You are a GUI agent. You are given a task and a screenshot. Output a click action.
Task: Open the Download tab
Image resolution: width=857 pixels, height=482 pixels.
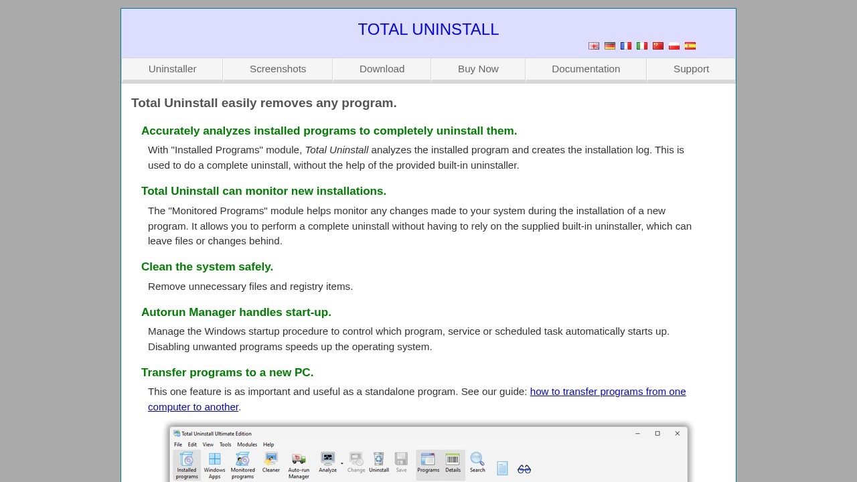pyautogui.click(x=382, y=70)
